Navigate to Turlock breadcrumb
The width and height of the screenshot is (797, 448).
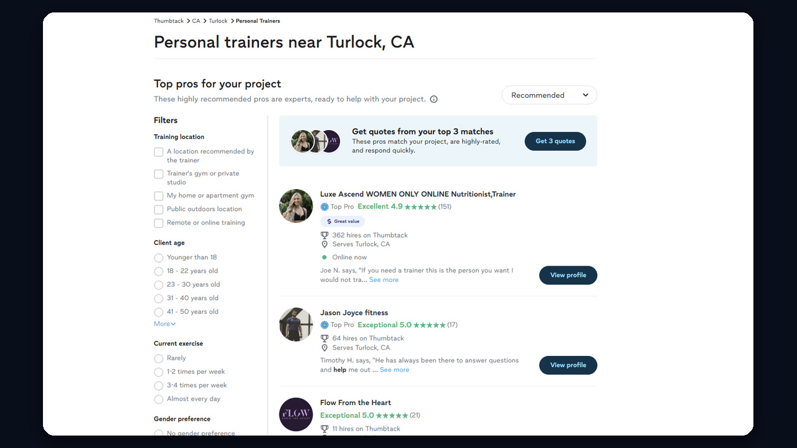click(x=218, y=21)
